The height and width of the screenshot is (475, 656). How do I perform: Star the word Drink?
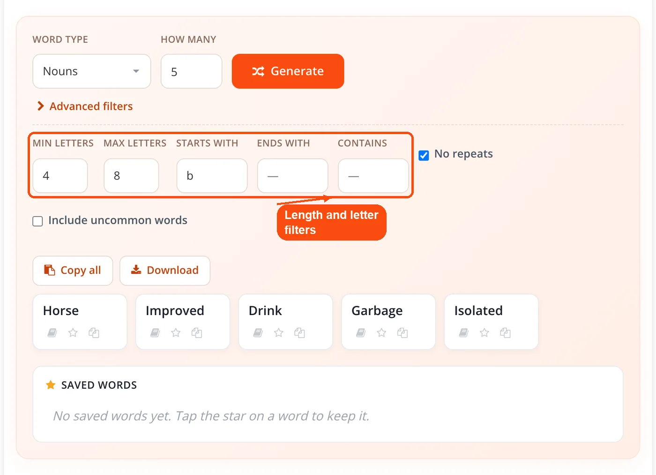(x=279, y=332)
